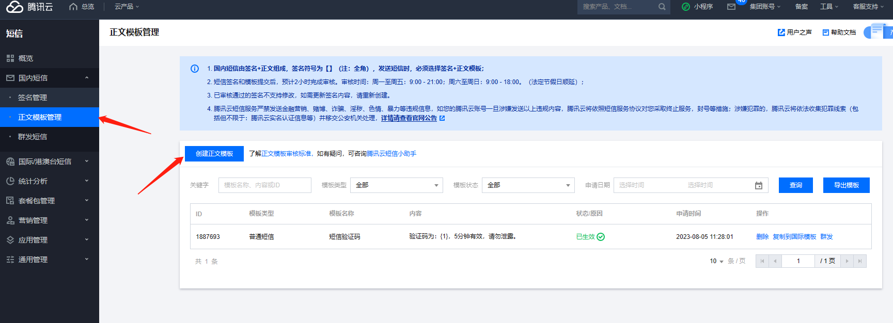Select 正文模板管理 in the sidebar
Image resolution: width=893 pixels, height=323 pixels.
(50, 117)
